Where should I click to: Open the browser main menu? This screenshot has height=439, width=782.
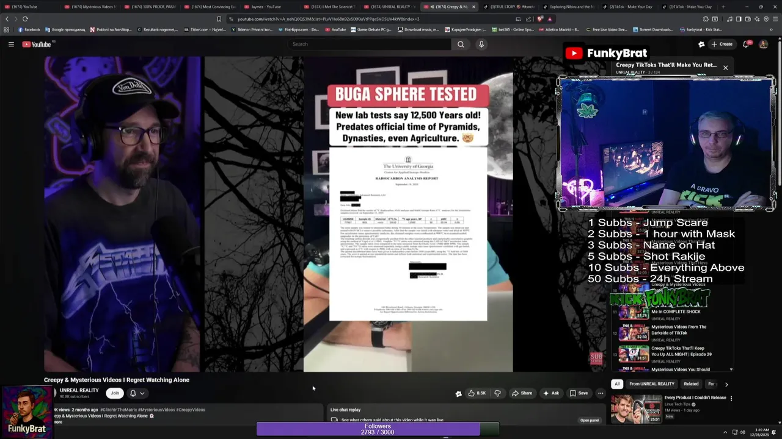coord(775,19)
